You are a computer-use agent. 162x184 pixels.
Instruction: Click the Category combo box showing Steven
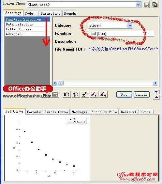point(110,25)
